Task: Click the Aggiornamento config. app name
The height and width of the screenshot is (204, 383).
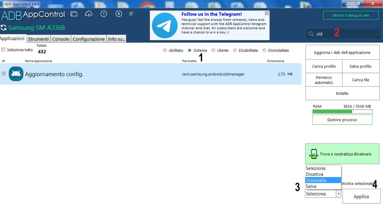Action: click(x=54, y=74)
